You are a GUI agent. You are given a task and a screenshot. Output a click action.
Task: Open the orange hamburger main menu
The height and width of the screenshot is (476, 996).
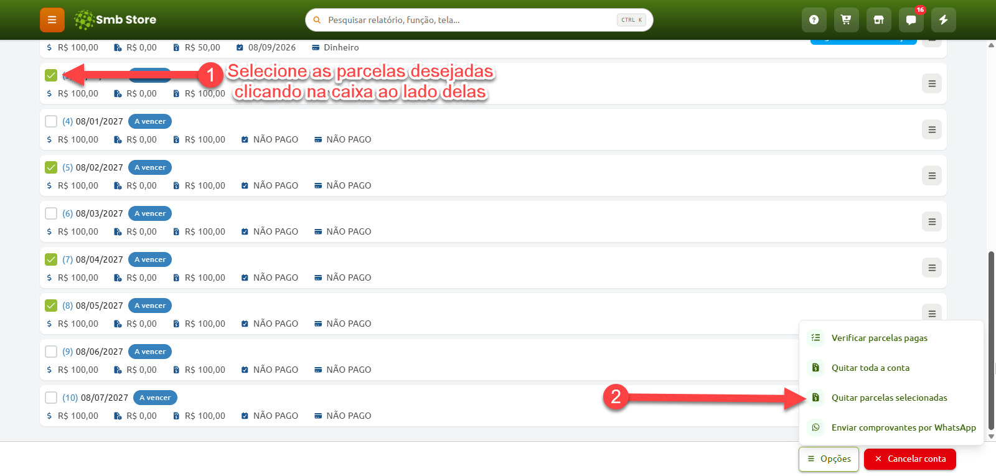52,20
